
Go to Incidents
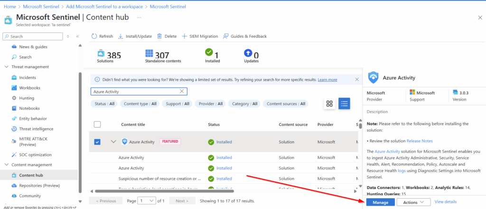coord(27,78)
